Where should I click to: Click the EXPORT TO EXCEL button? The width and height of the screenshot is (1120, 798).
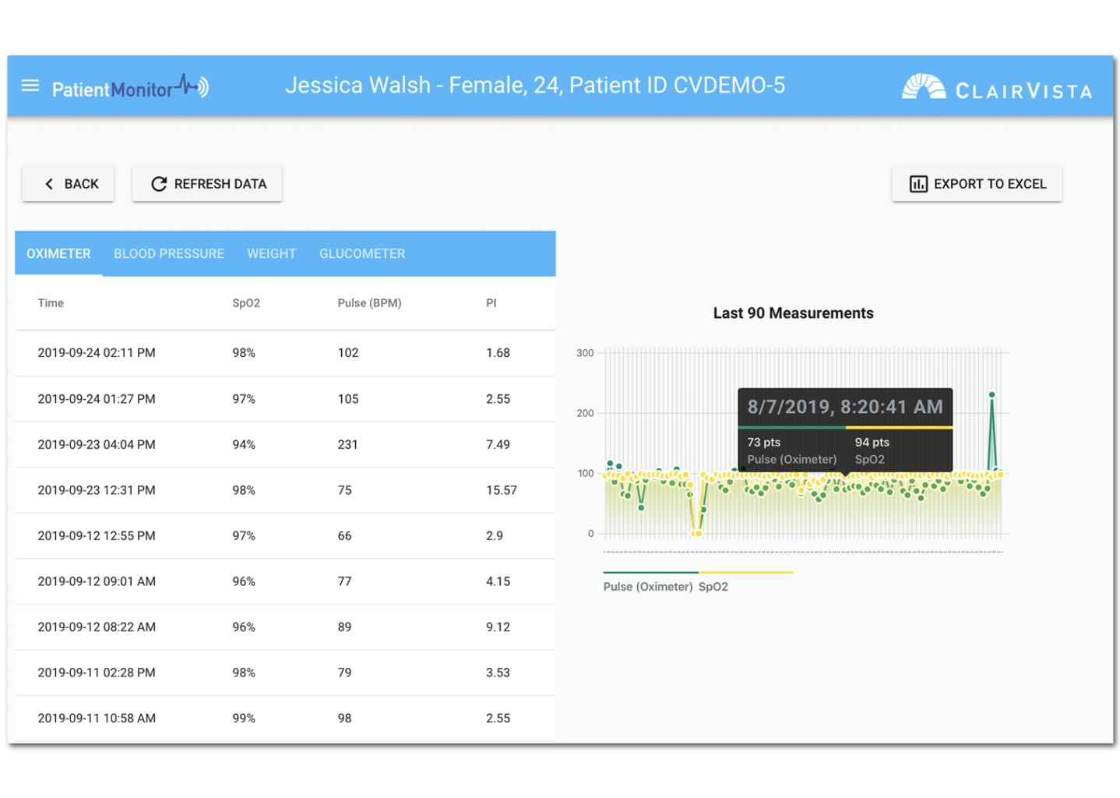click(977, 184)
